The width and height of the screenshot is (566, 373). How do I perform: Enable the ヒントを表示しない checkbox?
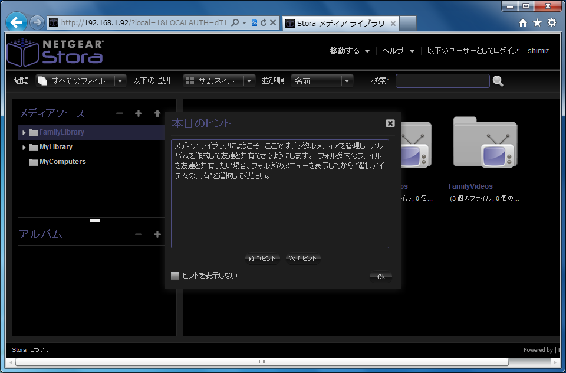(175, 276)
